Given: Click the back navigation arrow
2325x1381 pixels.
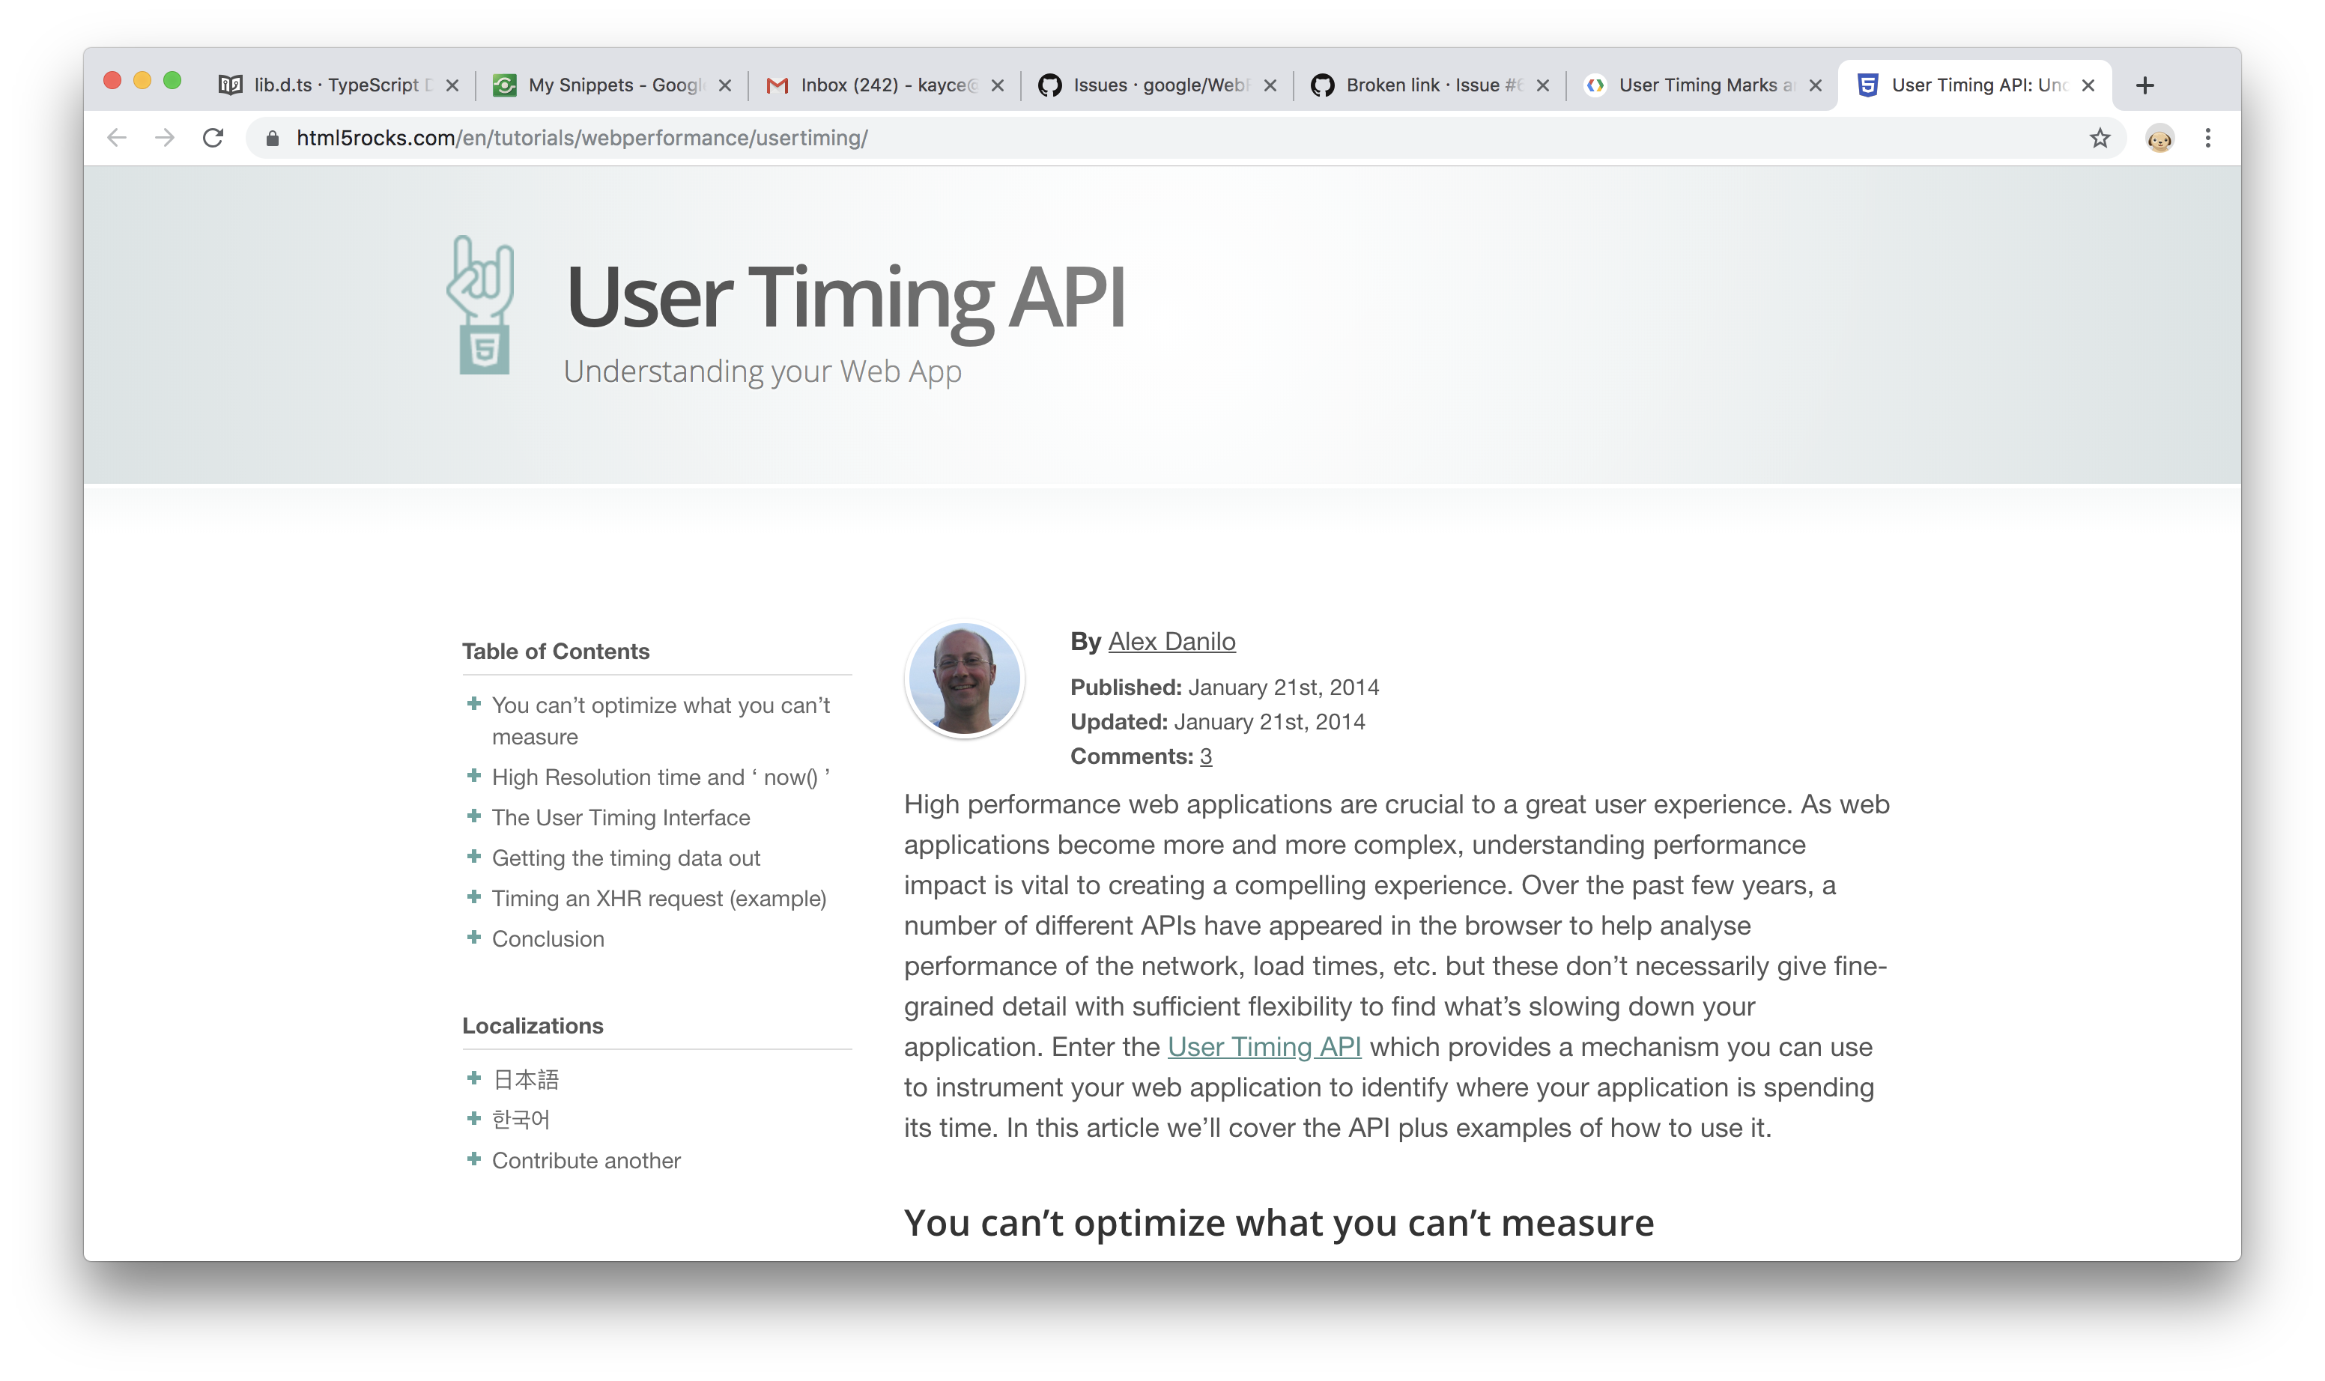Looking at the screenshot, I should [x=116, y=138].
